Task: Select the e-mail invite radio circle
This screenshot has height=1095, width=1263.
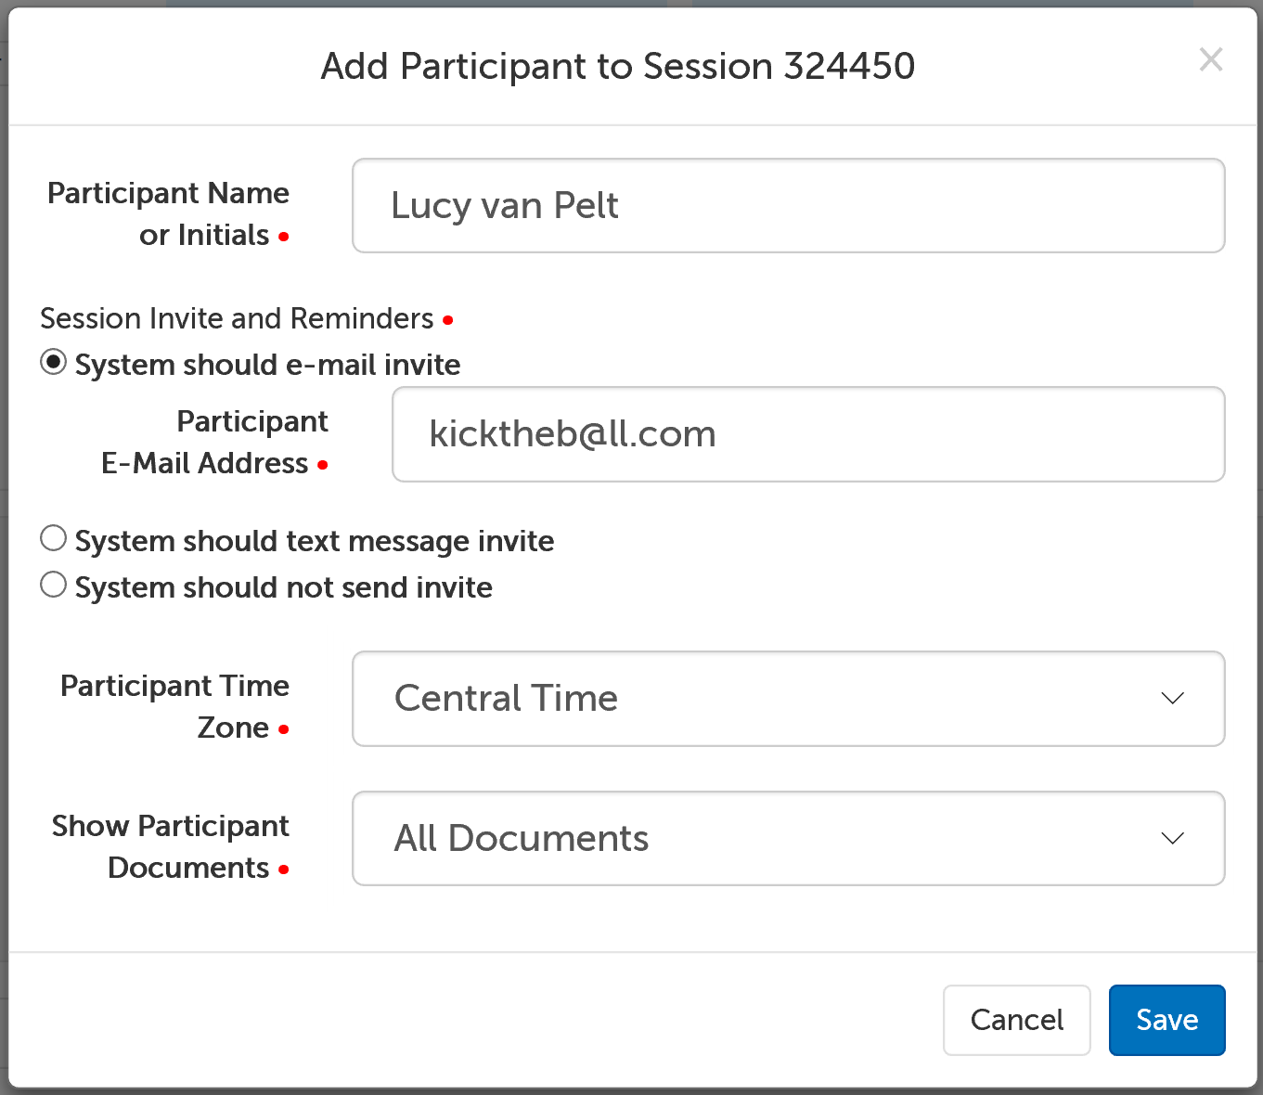Action: coord(54,362)
